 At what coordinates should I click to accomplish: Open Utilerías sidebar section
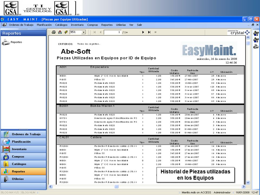click(23, 179)
